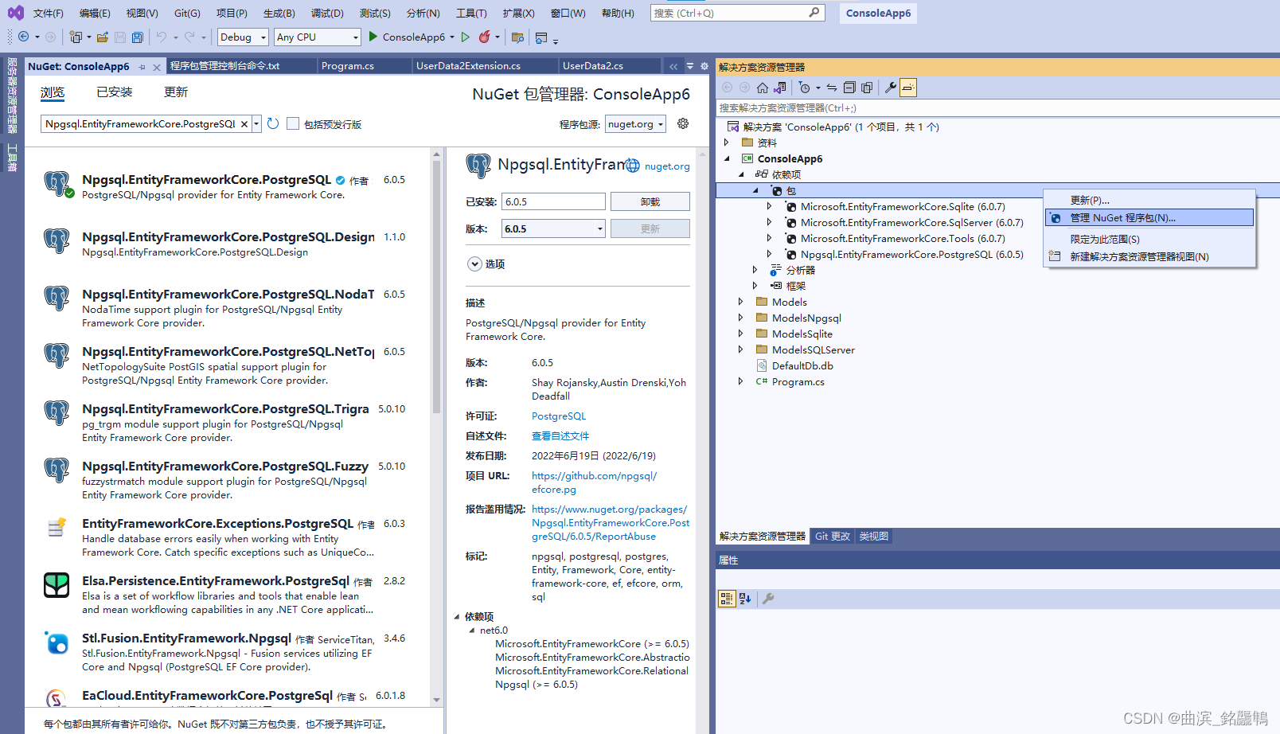The image size is (1280, 734).
Task: Click start without debugging outline play icon
Action: pyautogui.click(x=466, y=37)
